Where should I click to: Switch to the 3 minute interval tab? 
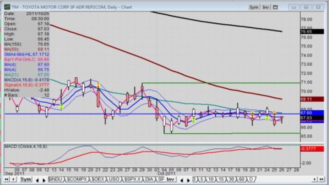[x=195, y=179]
